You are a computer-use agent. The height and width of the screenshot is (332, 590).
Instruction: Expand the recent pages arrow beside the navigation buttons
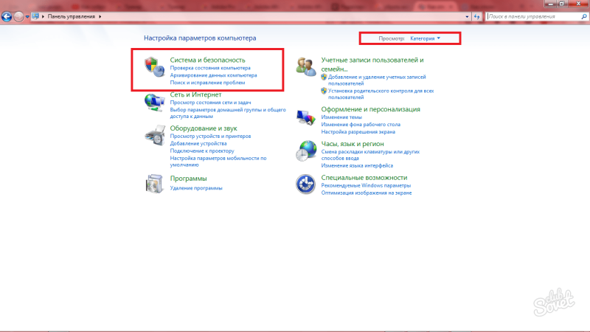27,16
